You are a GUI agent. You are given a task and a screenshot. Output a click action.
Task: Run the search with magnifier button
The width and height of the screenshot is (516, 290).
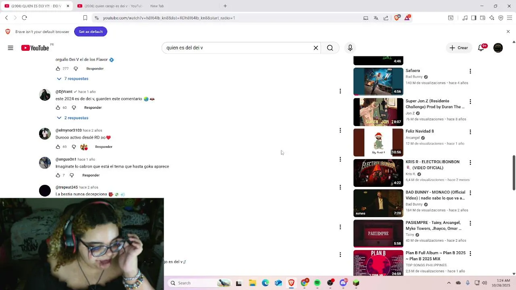(x=330, y=48)
